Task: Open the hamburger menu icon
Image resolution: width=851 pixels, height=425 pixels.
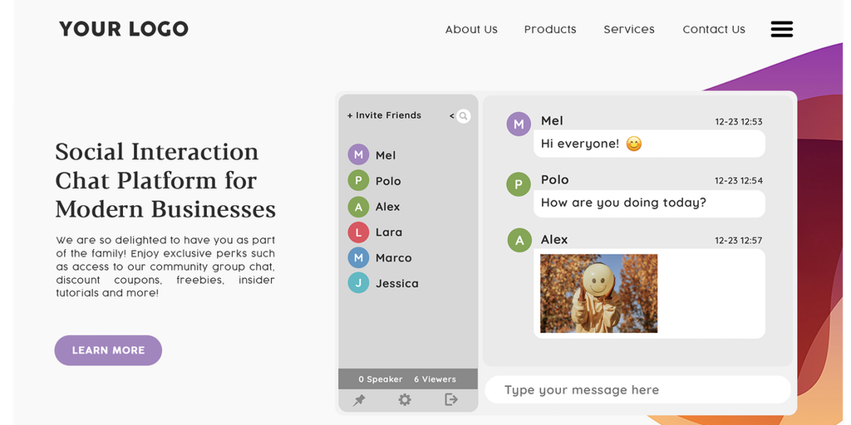Action: coord(781,29)
